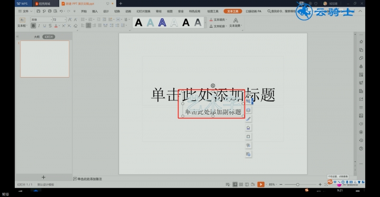Image resolution: width=380 pixels, height=197 pixels.
Task: Zoom out with the minus button
Action: pos(281,184)
